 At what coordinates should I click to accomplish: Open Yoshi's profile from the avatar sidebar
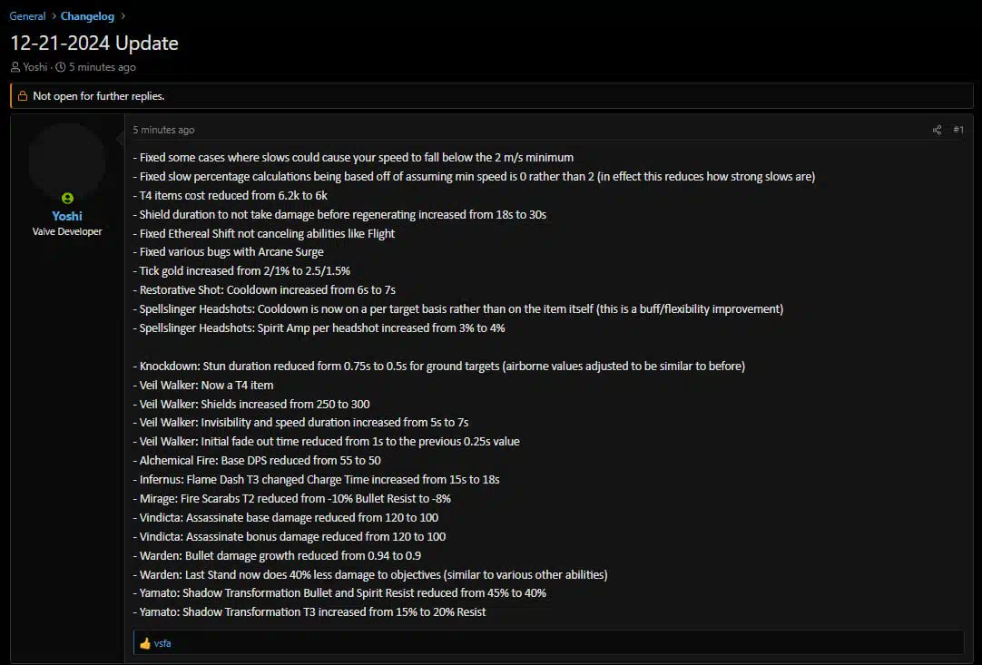click(x=67, y=216)
